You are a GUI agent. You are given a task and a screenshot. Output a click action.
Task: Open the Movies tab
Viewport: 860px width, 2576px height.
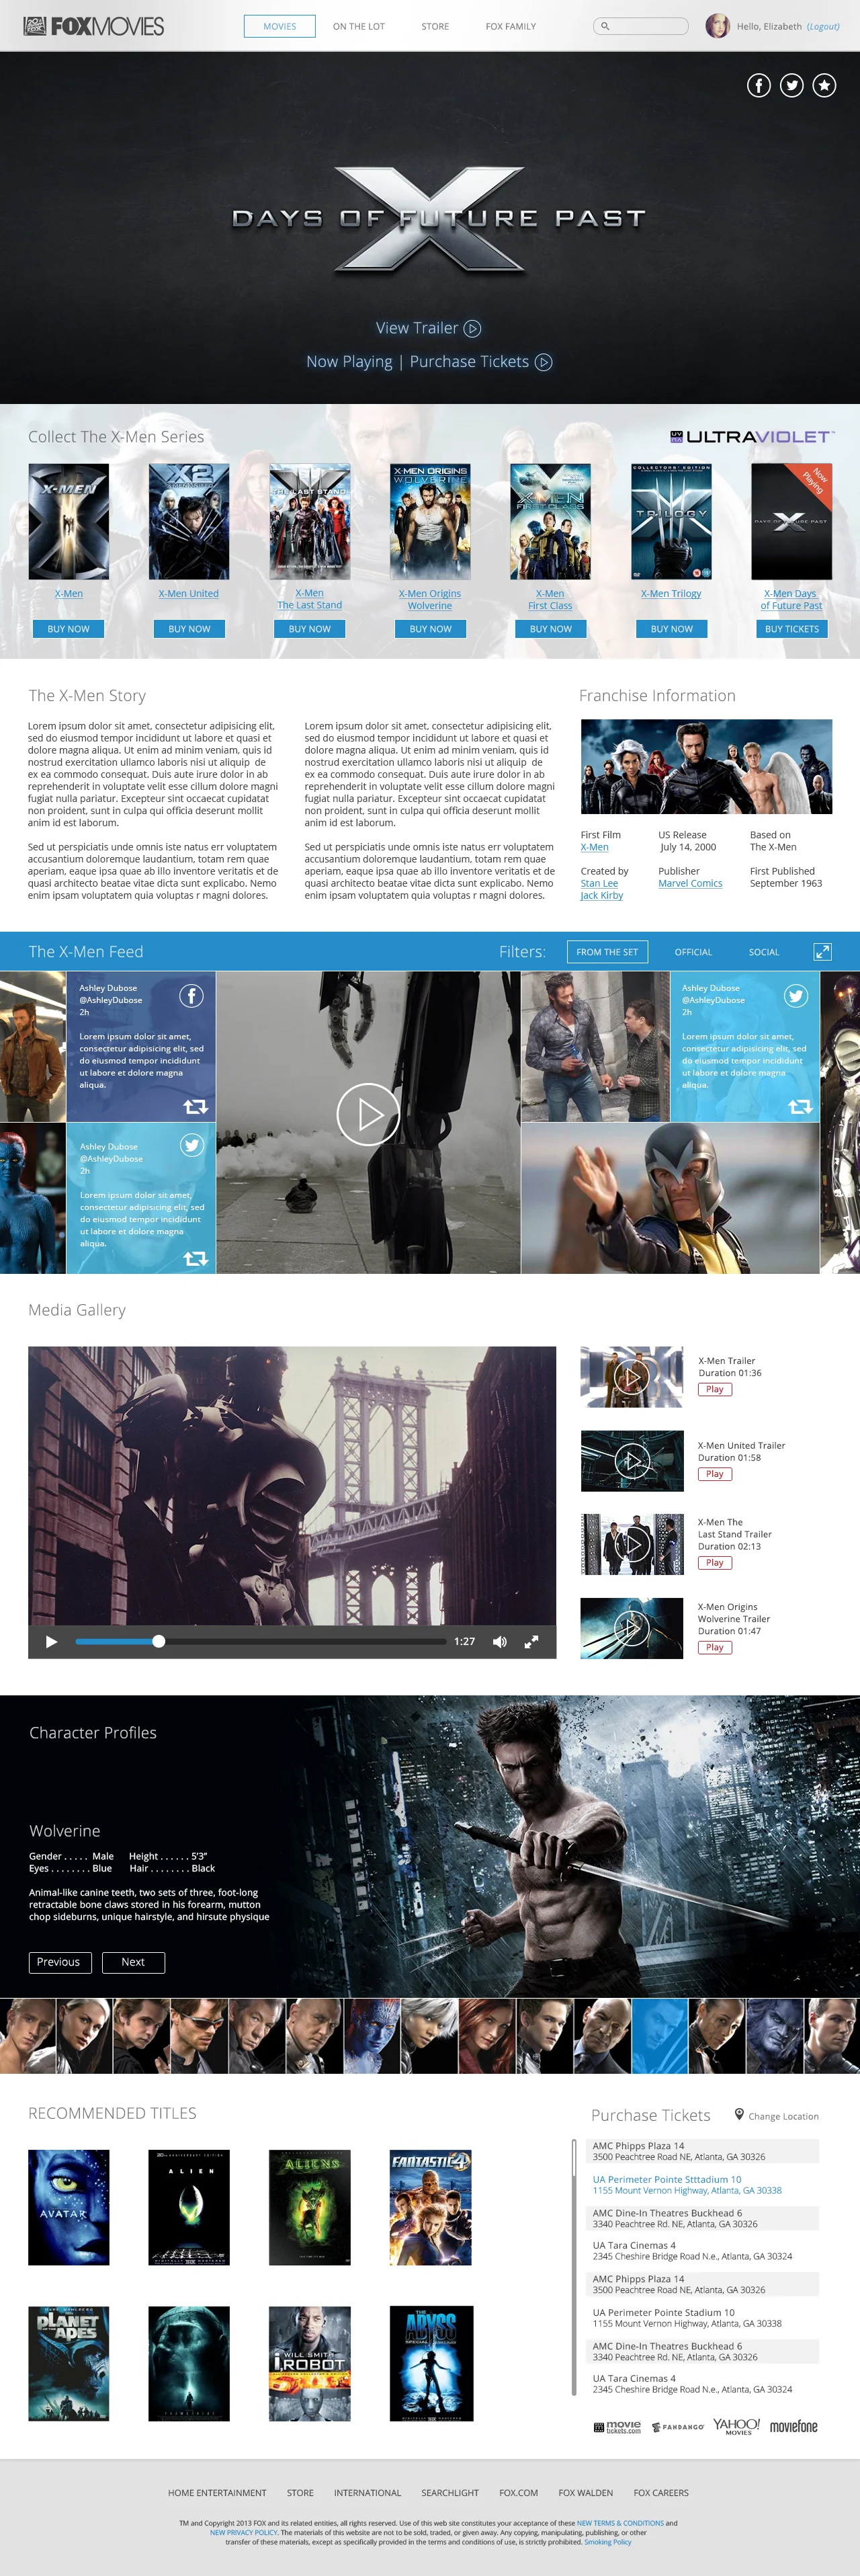pyautogui.click(x=279, y=26)
